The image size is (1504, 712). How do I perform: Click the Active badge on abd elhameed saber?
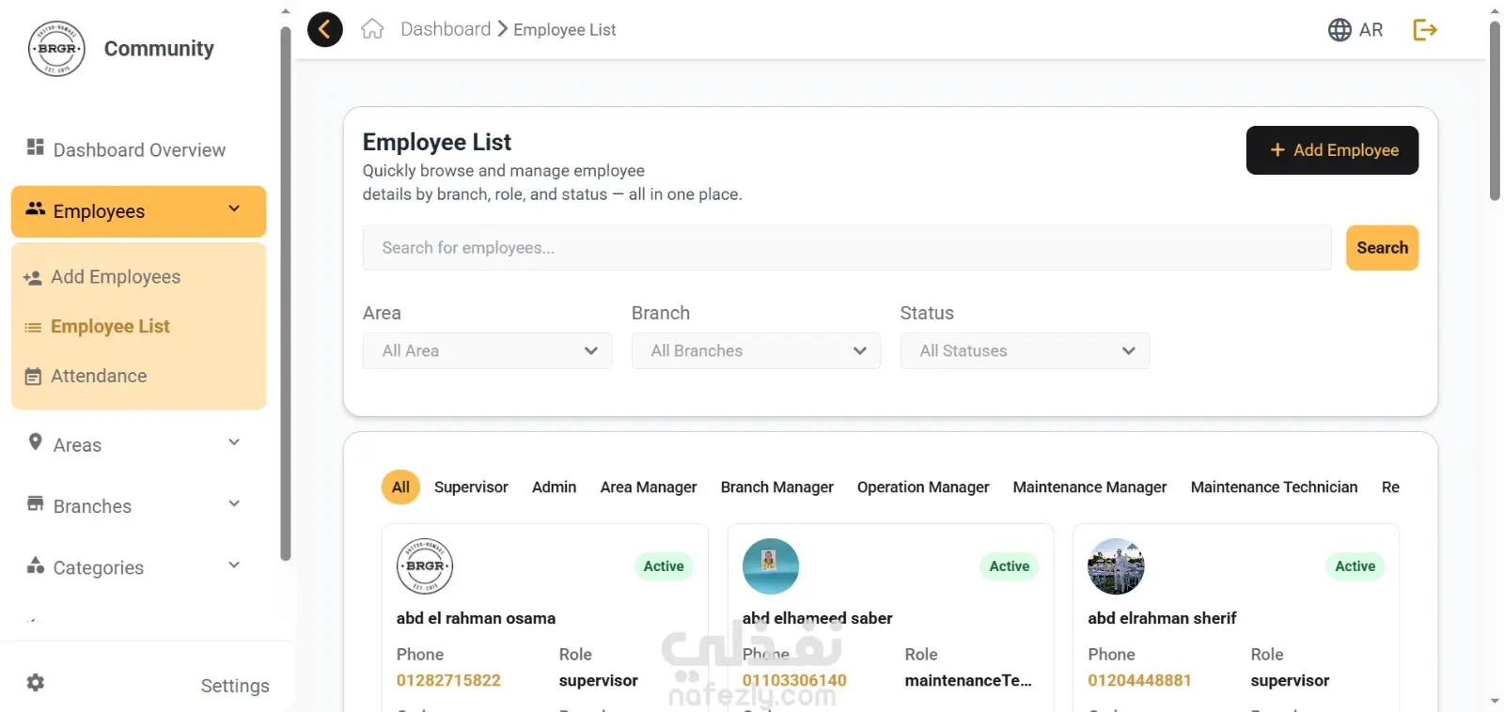tap(1010, 566)
